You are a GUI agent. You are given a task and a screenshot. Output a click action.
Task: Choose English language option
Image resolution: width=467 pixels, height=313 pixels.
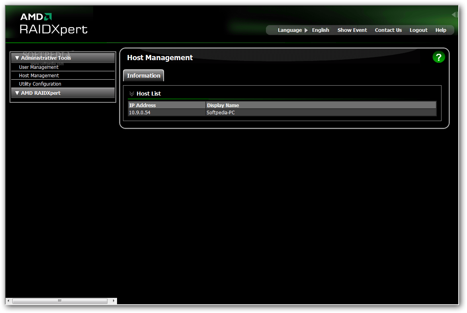[320, 30]
